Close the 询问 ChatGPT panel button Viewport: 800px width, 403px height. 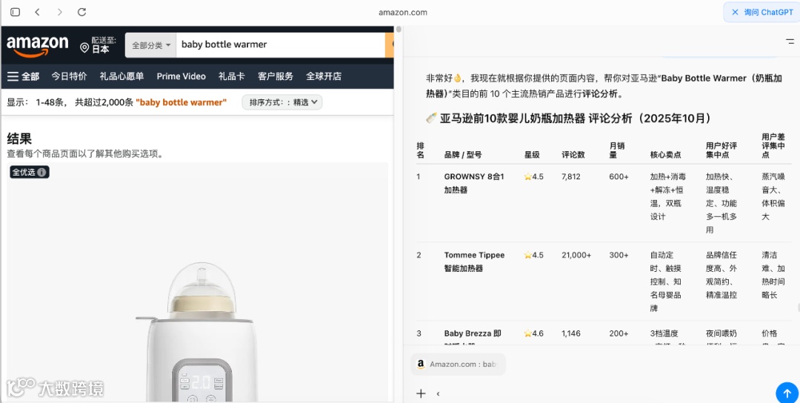(x=736, y=13)
